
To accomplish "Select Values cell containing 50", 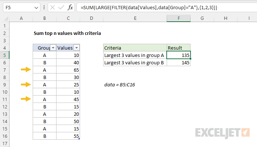I will click(68, 121).
